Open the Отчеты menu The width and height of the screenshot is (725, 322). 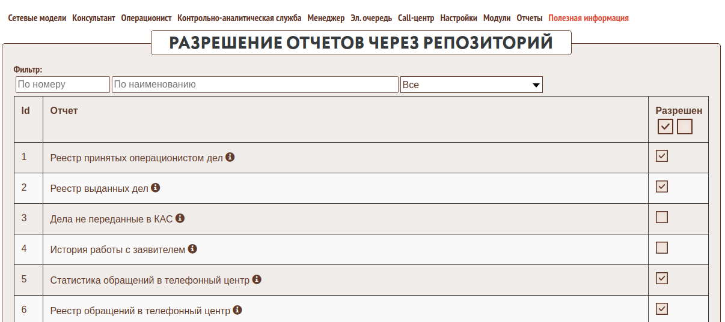[529, 18]
